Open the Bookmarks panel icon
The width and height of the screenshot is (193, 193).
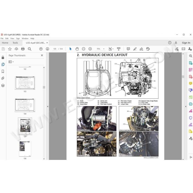(x=3, y=71)
